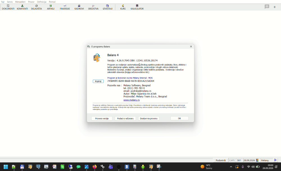Open the IZVEŠTAJI reports module
This screenshot has width=281, height=171.
(108, 7)
